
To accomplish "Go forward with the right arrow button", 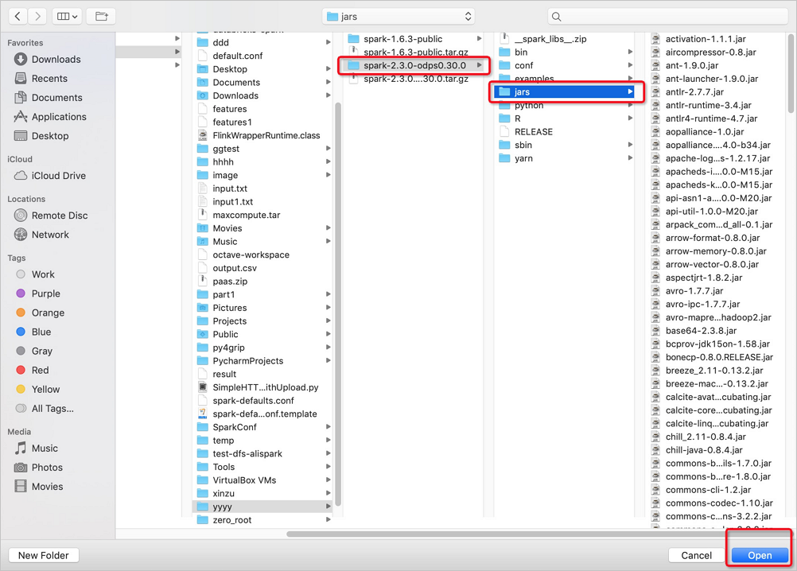I will [37, 16].
